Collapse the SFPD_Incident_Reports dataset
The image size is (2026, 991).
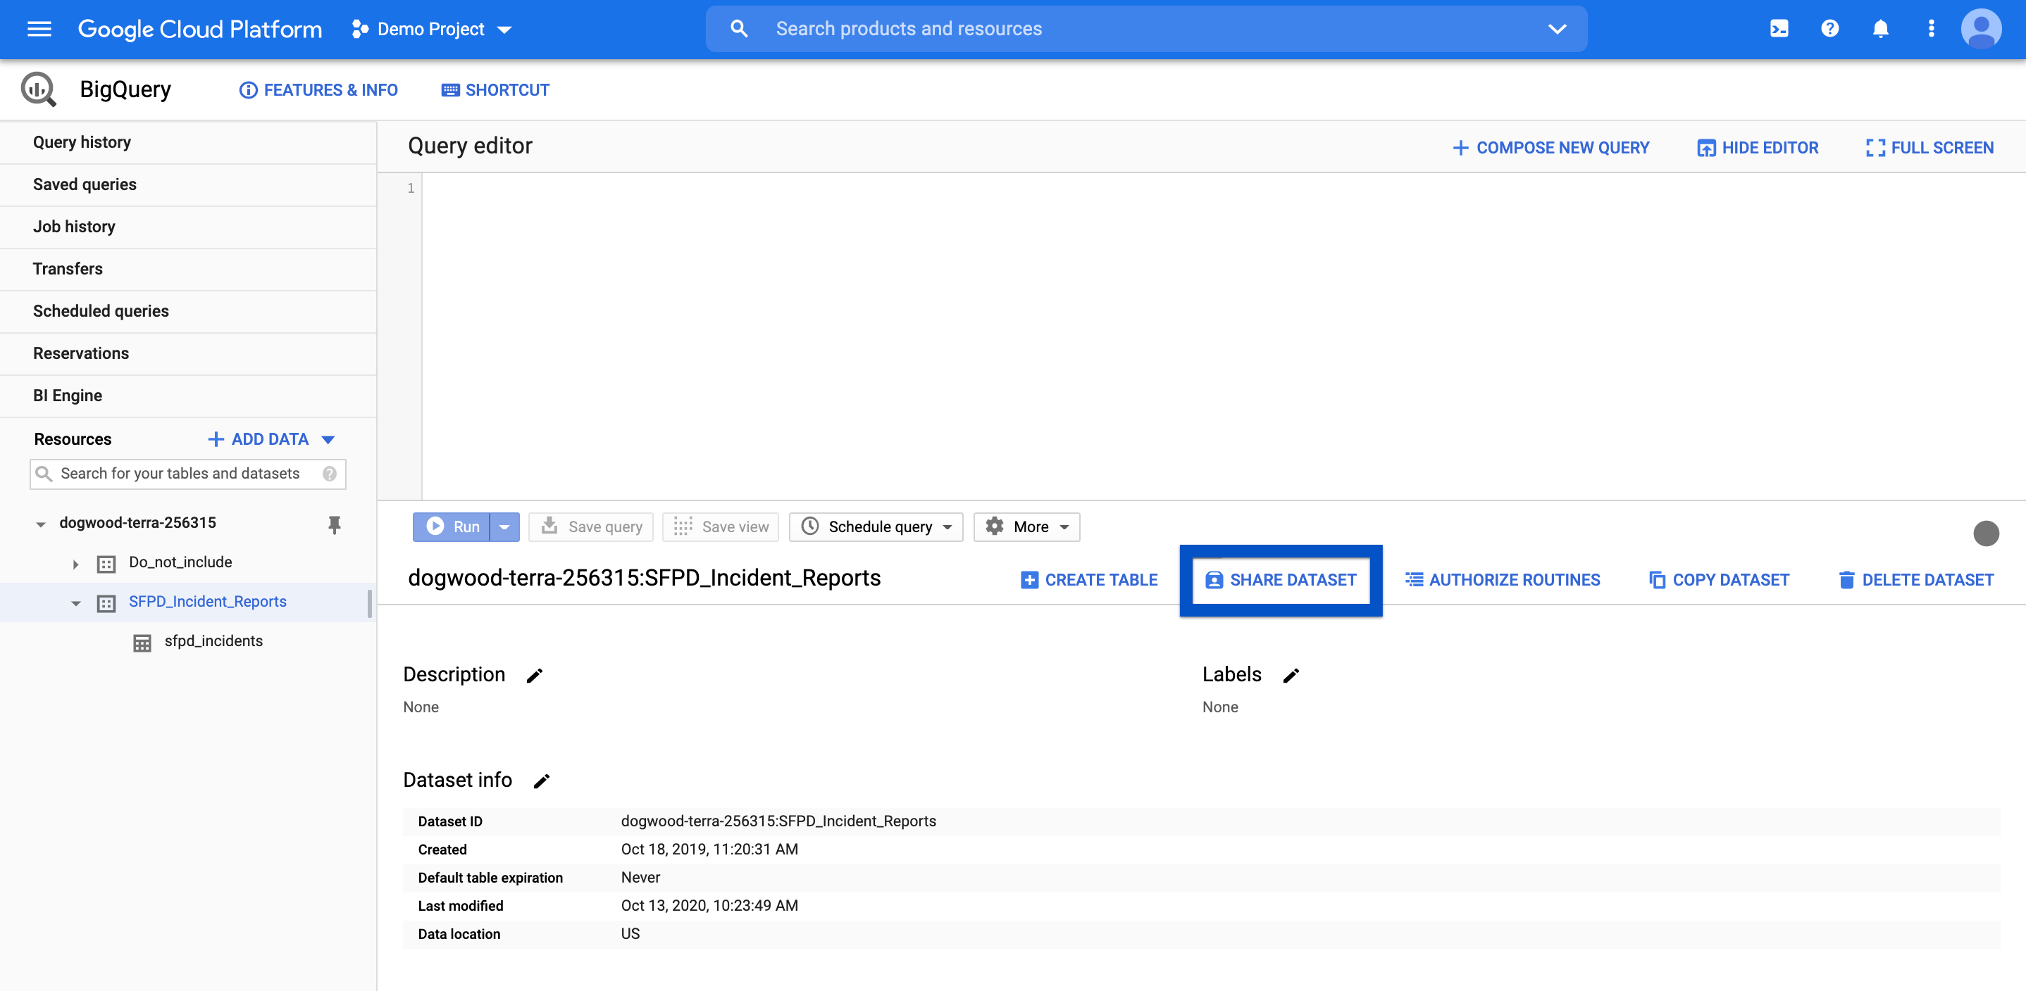tap(75, 602)
